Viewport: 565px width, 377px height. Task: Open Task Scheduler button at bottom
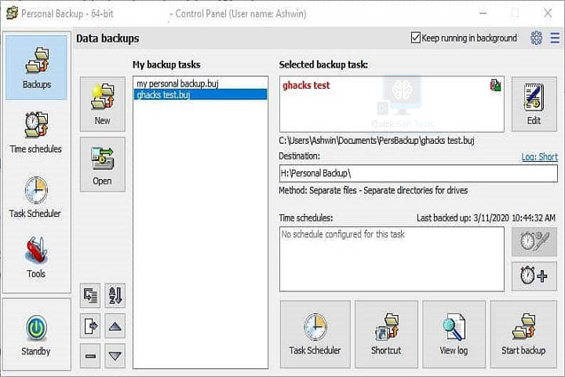[x=315, y=335]
